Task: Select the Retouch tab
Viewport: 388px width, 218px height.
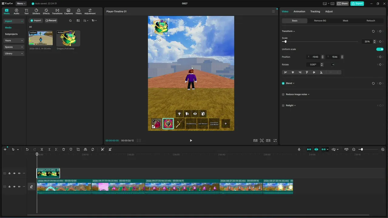Action: pyautogui.click(x=371, y=21)
